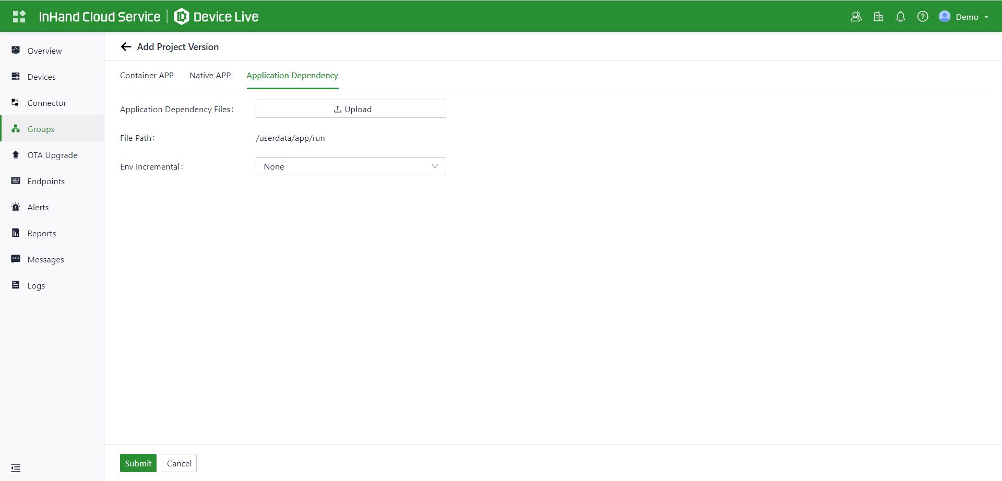Switch to the Container APP tab
The width and height of the screenshot is (1002, 481).
tap(147, 76)
